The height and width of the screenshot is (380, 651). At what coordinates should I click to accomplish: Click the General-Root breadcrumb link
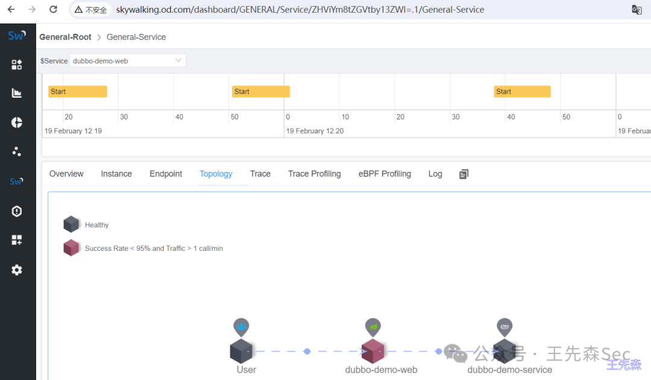coord(65,37)
